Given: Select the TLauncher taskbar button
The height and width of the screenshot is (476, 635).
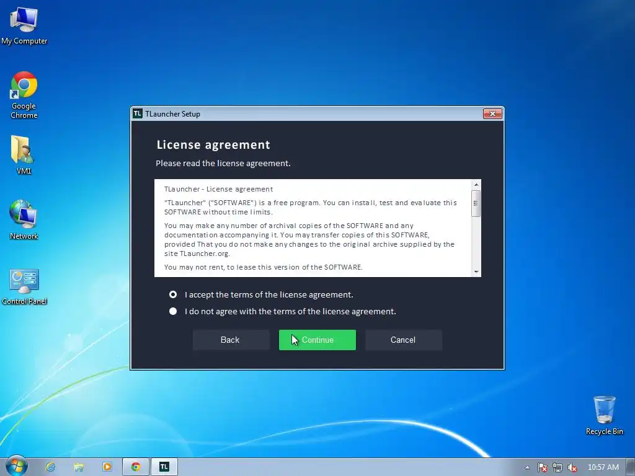Looking at the screenshot, I should (164, 467).
